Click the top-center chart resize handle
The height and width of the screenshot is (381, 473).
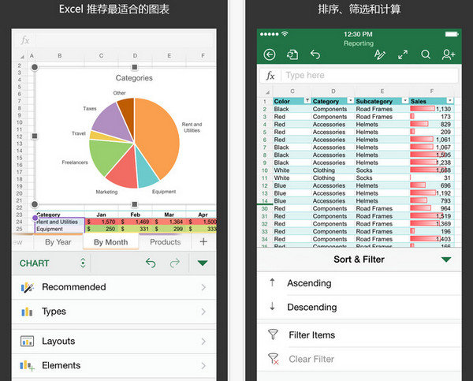135,67
